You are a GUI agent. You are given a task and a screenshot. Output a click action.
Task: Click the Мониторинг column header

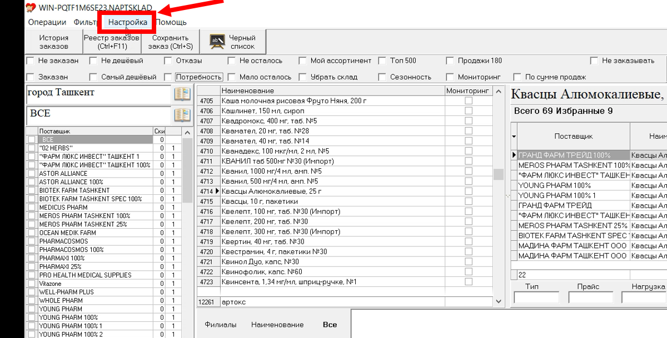coord(469,90)
